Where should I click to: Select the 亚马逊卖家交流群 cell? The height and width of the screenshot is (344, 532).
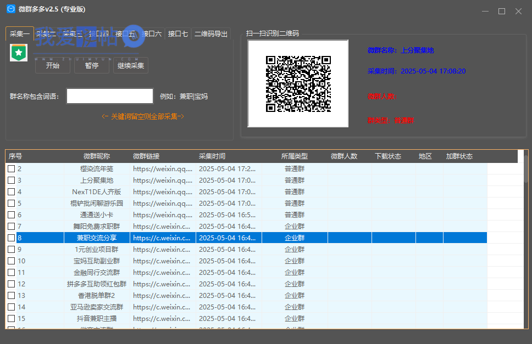tap(97, 307)
